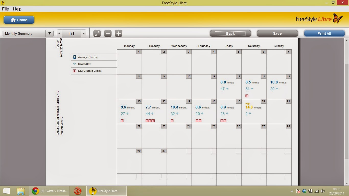The height and width of the screenshot is (196, 349).
Task: Click the scan count 25 on Friday 19
Action: [x=223, y=114]
